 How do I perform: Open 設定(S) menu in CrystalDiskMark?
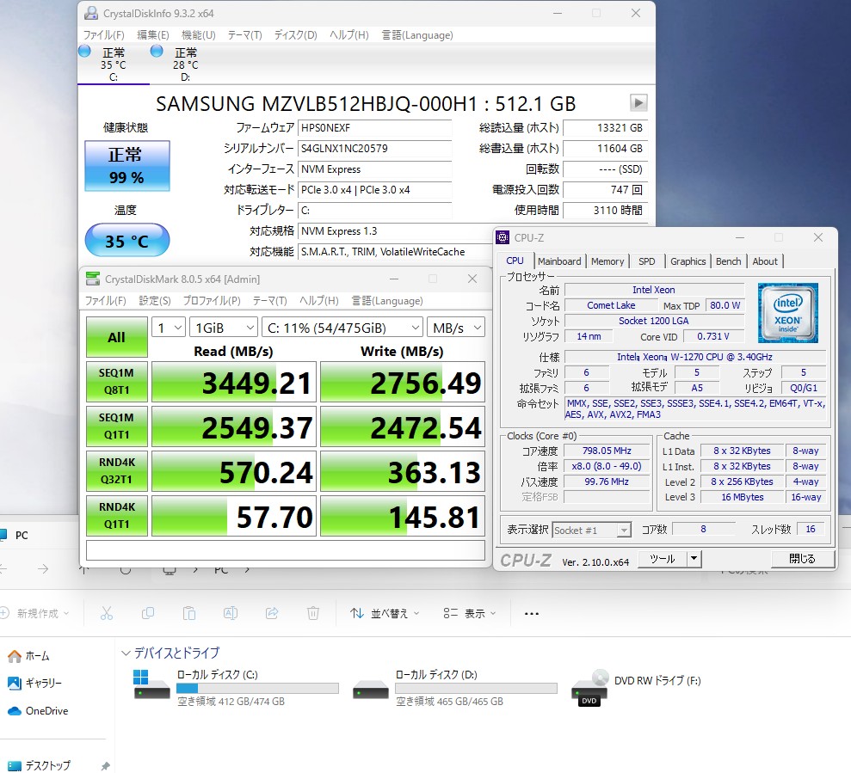(x=155, y=301)
